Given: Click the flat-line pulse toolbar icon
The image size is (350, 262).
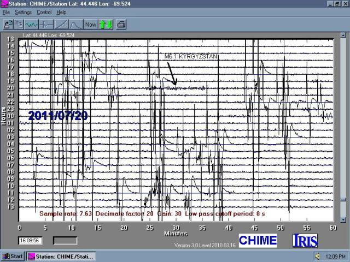Looking at the screenshot, I should [46, 24].
